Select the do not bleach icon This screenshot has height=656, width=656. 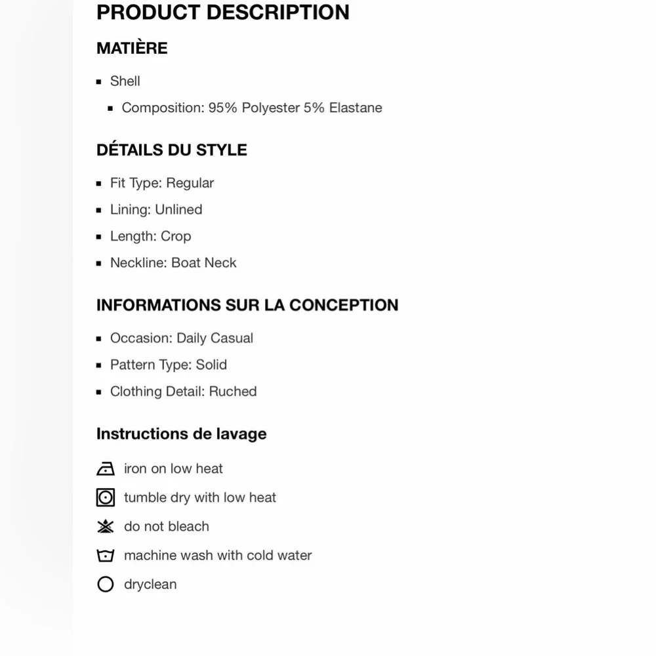(105, 527)
